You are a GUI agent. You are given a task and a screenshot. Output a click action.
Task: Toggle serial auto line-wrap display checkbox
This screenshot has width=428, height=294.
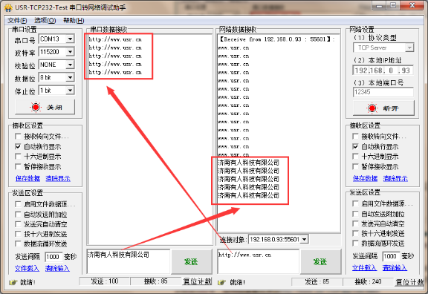click(18, 146)
